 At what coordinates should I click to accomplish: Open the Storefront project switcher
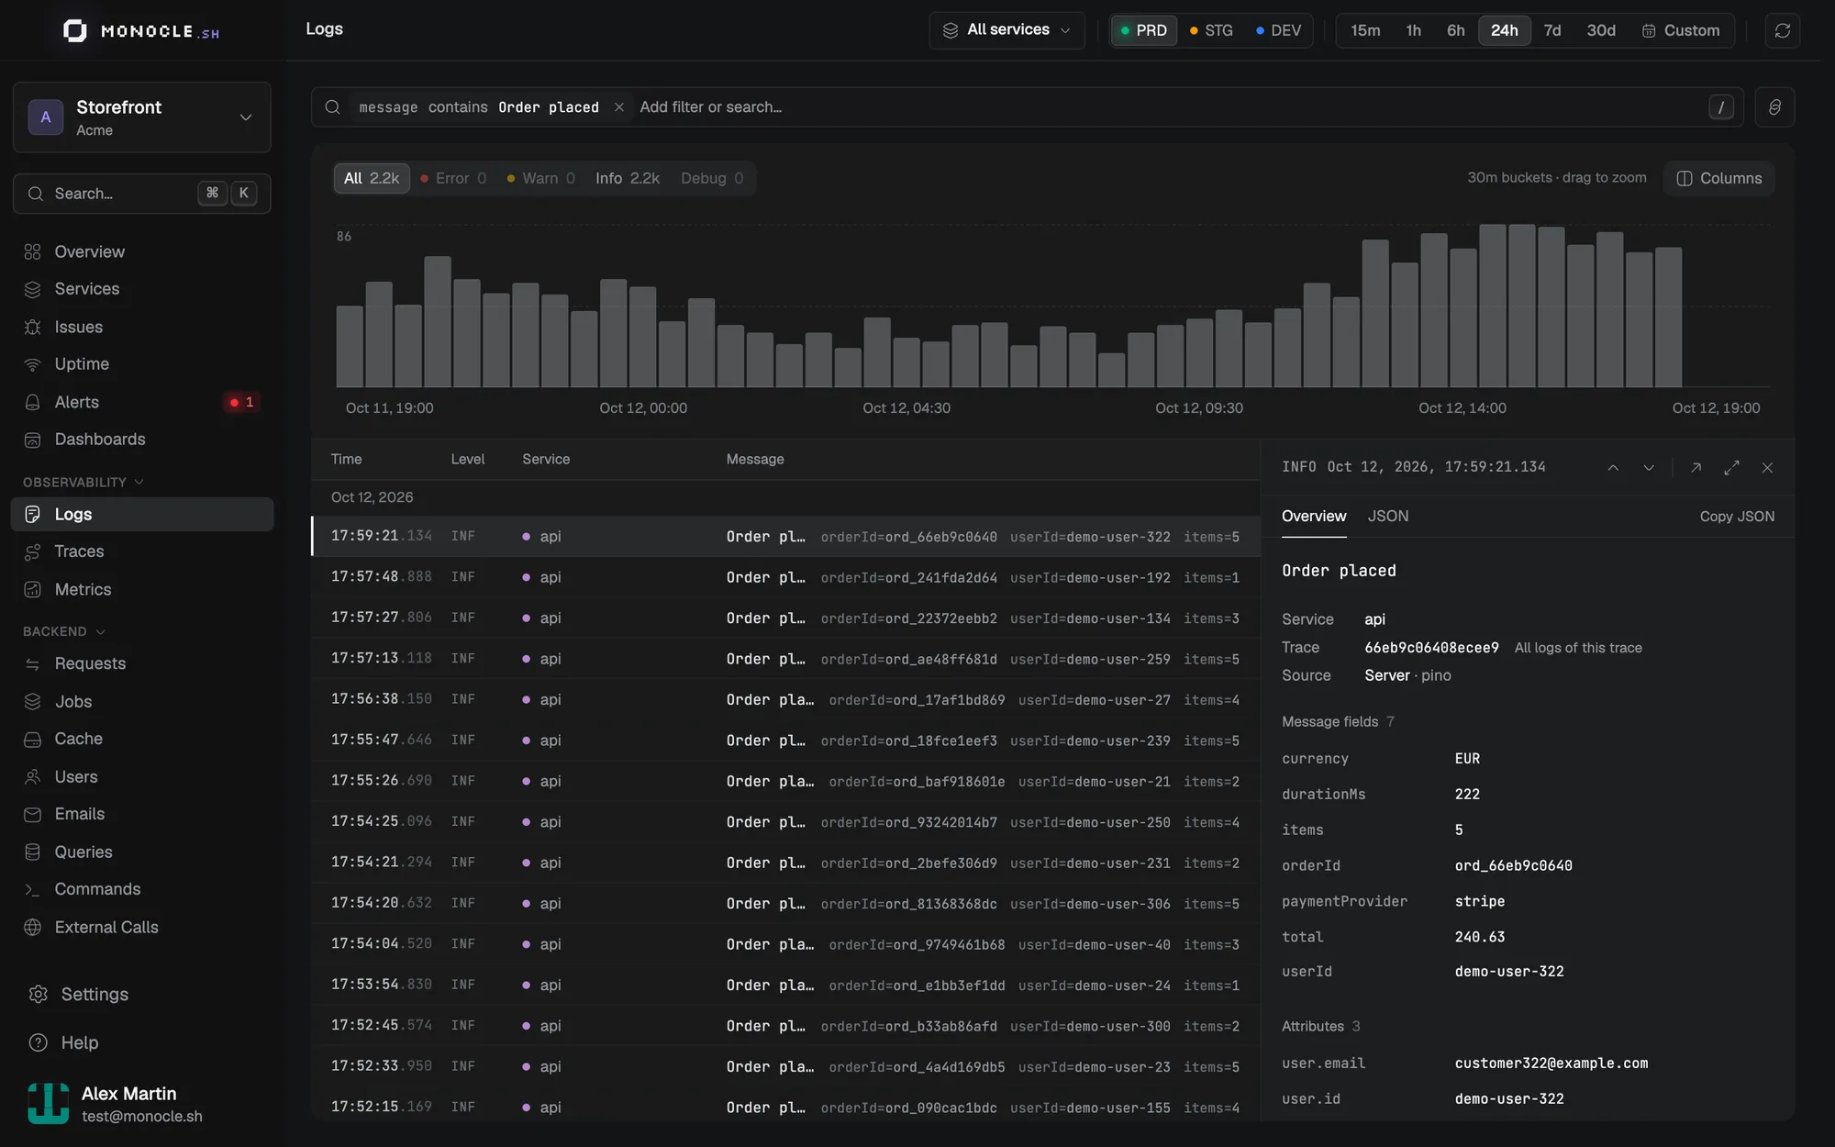tap(142, 117)
